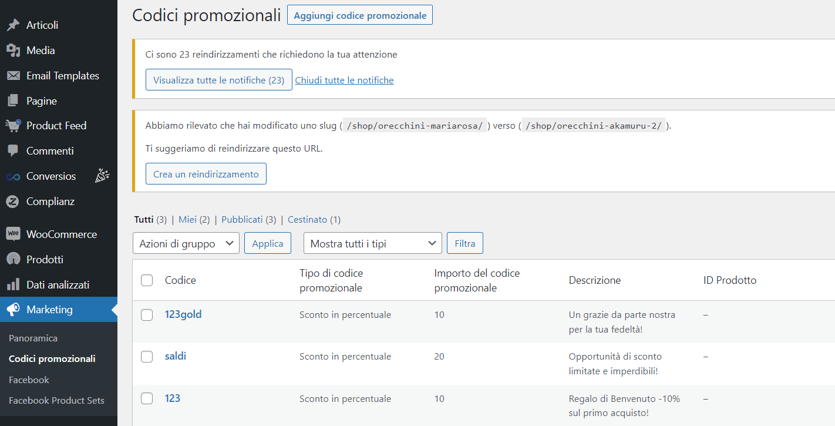Viewport: 835px width, 426px height.
Task: Open Pagine using its page icon
Action: [x=13, y=100]
